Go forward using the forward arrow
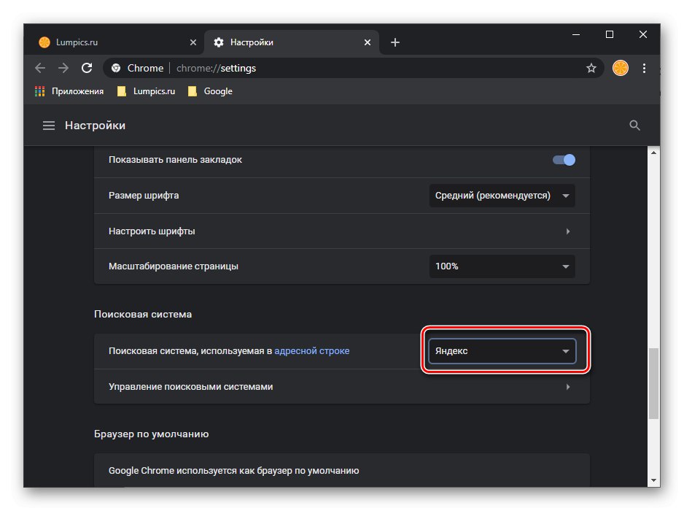The height and width of the screenshot is (511, 684). click(63, 68)
